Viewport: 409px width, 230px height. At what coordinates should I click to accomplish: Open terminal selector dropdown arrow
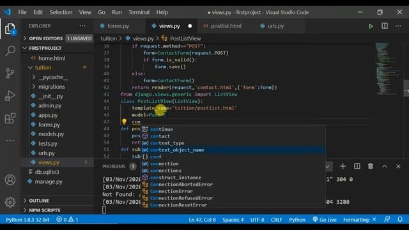coord(327,166)
